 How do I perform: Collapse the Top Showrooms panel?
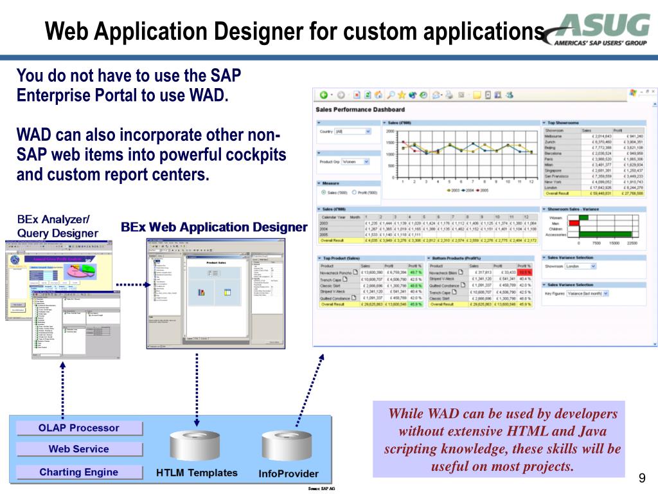544,123
